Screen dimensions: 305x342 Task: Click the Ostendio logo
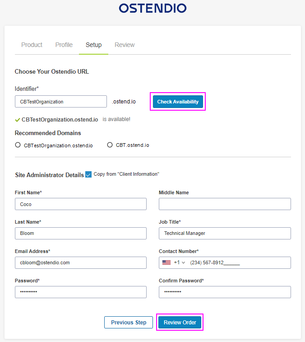pyautogui.click(x=152, y=8)
